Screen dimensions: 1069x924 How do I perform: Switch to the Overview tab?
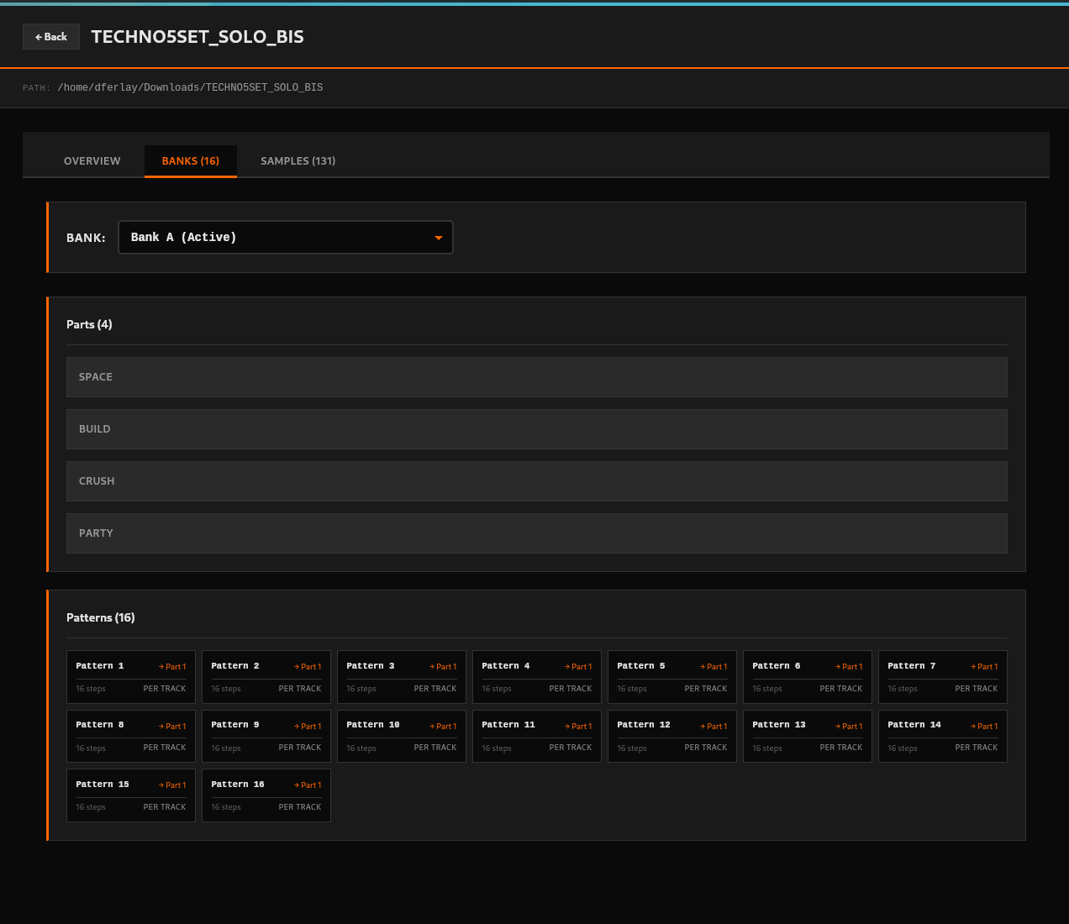click(x=92, y=161)
